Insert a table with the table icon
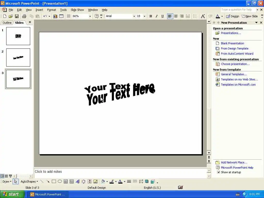This screenshot has height=198, width=264. coord(61,16)
